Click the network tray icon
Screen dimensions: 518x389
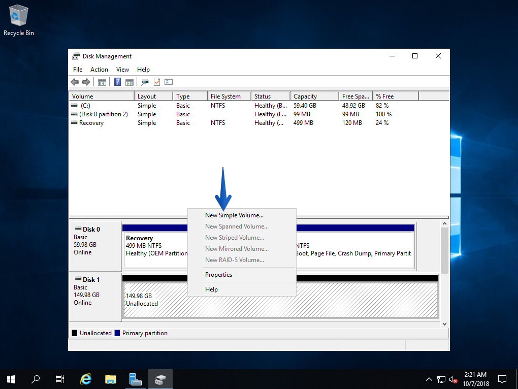click(441, 379)
